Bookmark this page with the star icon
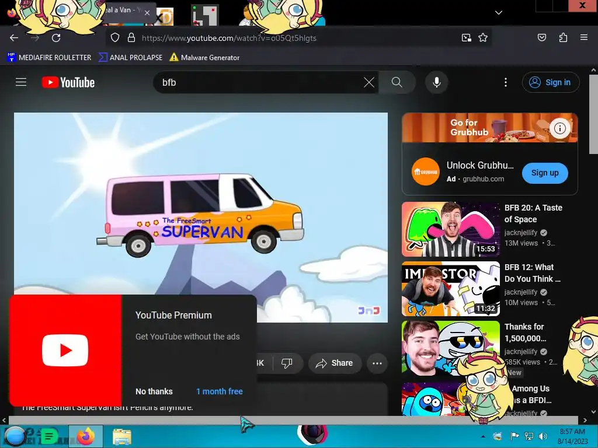This screenshot has width=598, height=448. tap(483, 38)
